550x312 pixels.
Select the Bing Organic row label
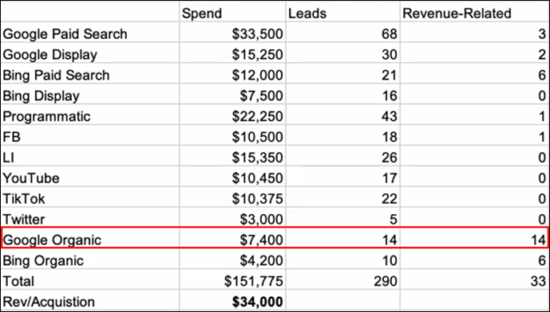[43, 261]
